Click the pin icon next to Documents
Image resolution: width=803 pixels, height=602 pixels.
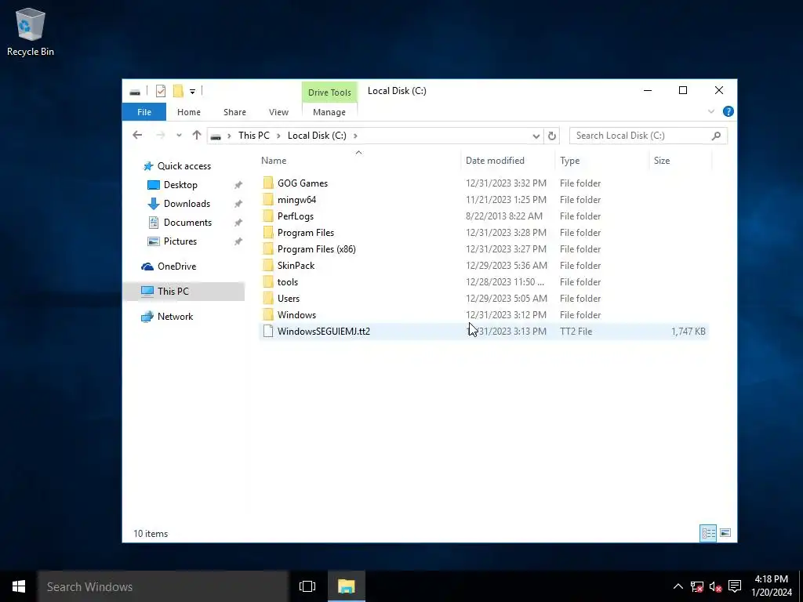click(x=238, y=223)
